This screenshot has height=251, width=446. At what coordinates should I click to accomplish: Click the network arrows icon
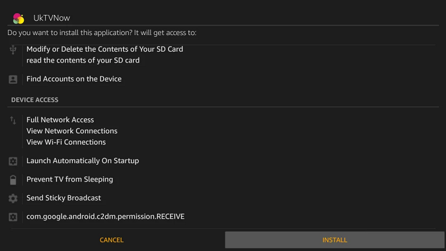point(13,120)
